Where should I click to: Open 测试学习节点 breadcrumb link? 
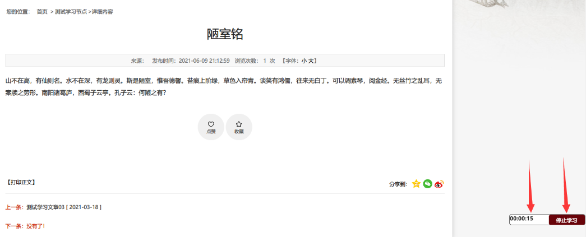click(72, 12)
